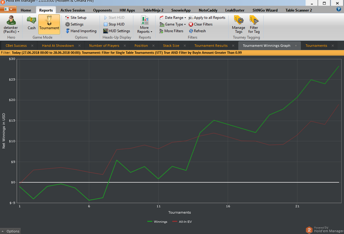Toggle Winnings series in legend
This screenshot has height=234, width=344.
[x=157, y=222]
